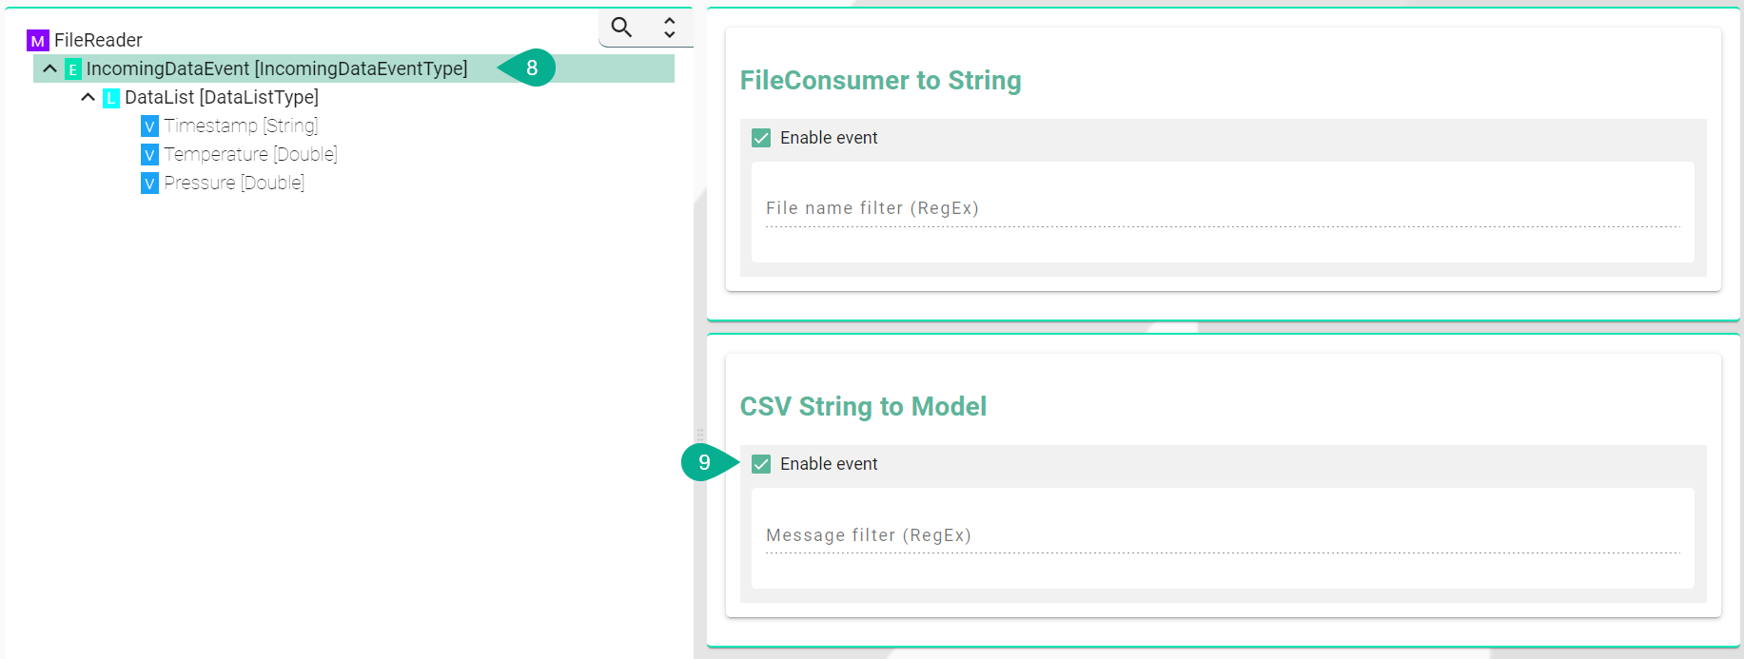Click the panel splitter drag handle

coord(700,436)
